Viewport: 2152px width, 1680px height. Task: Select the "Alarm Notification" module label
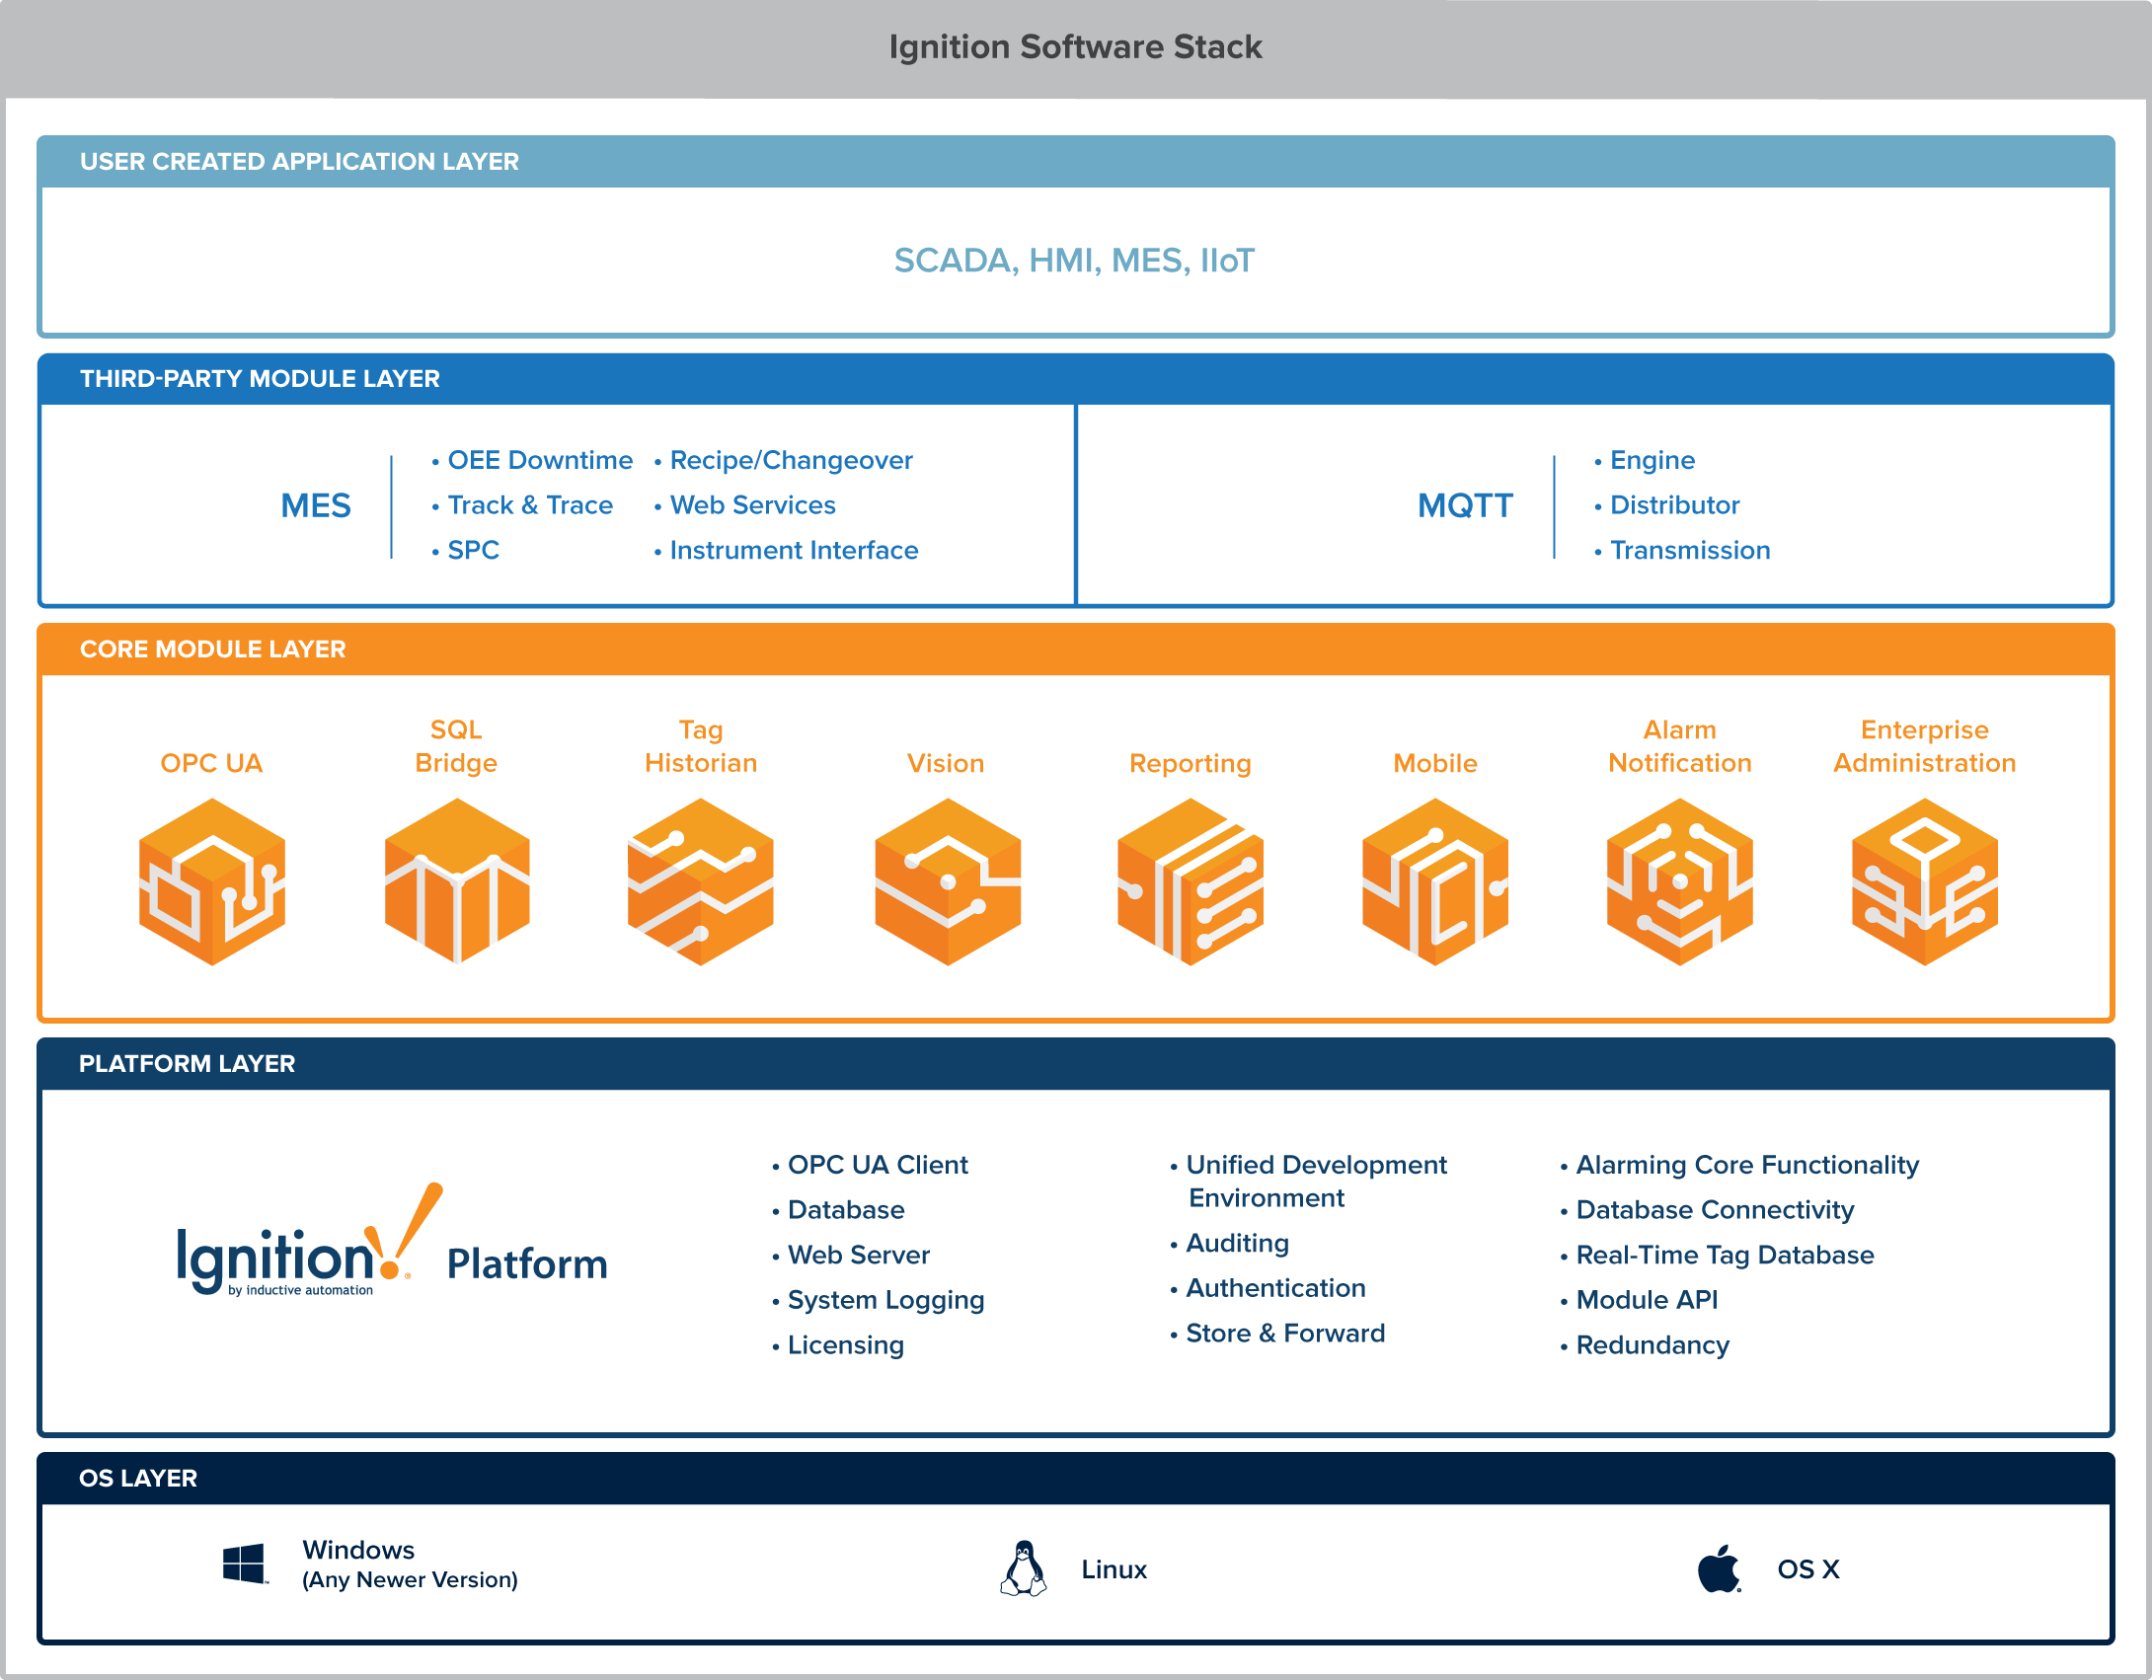[1680, 746]
